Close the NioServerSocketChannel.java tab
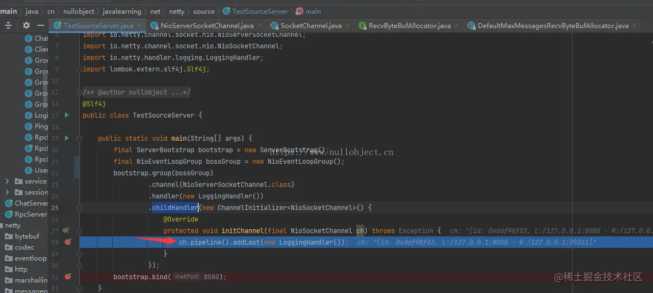Image resolution: width=653 pixels, height=293 pixels. 259,26
